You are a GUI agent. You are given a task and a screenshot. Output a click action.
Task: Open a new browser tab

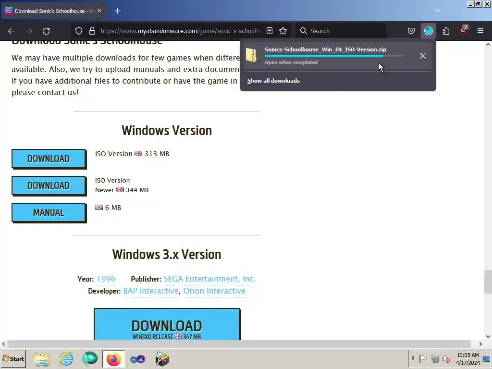point(117,11)
